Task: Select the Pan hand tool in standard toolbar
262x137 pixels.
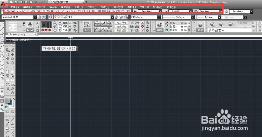Action: tap(79, 12)
